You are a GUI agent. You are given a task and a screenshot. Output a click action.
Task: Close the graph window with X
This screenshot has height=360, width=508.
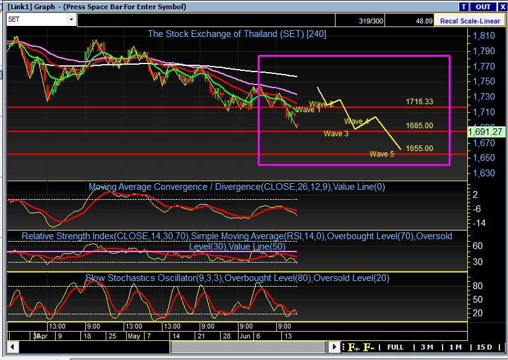tap(502, 7)
